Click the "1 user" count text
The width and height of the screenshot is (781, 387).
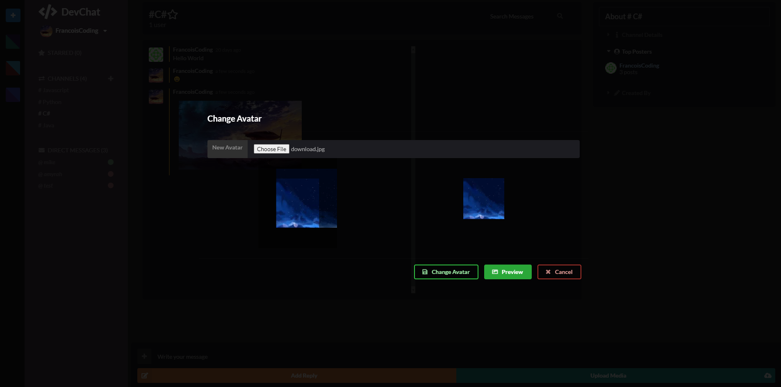(x=157, y=25)
